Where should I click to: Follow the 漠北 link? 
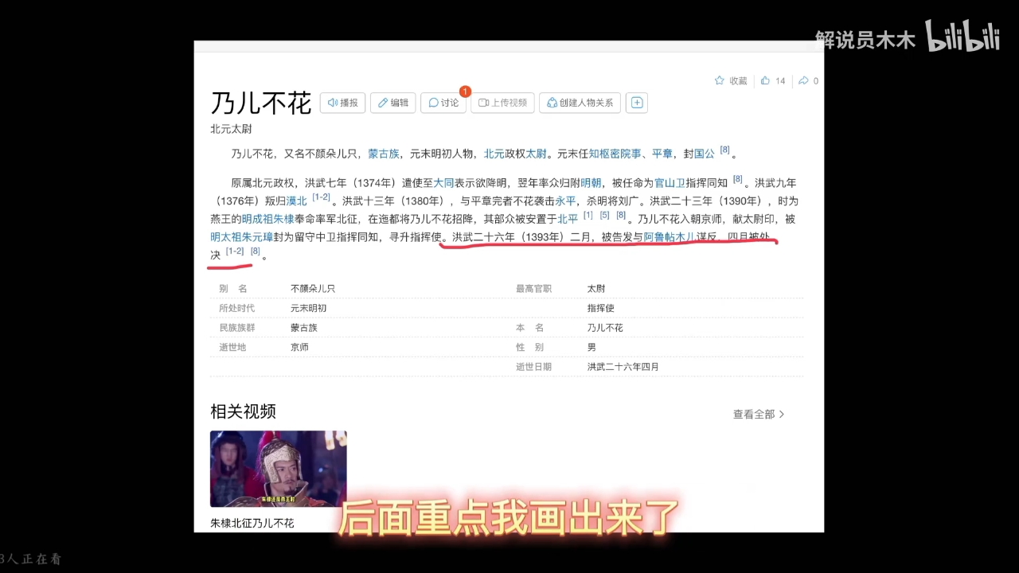(296, 201)
